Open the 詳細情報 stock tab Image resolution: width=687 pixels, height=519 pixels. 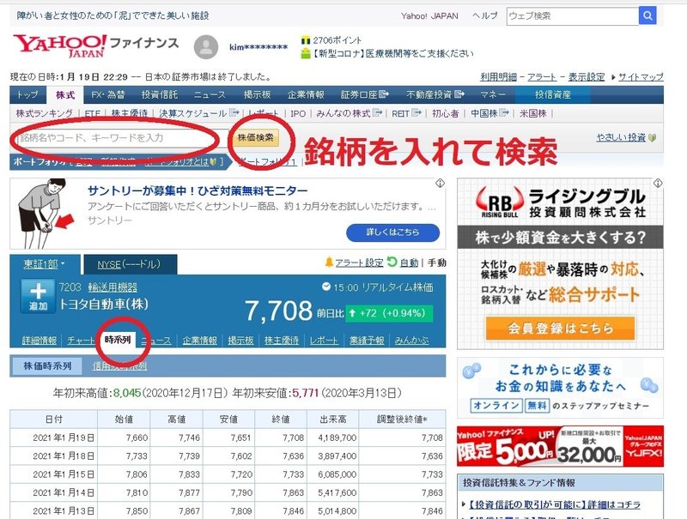40,340
